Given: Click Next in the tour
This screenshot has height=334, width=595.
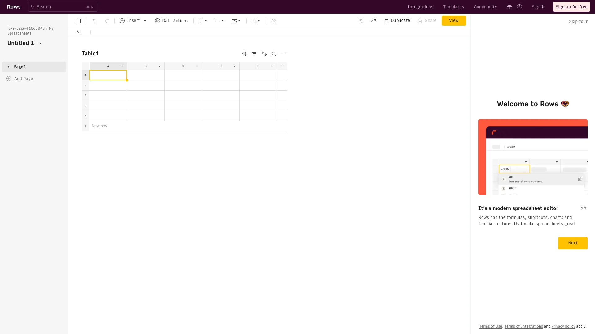Looking at the screenshot, I should [573, 243].
